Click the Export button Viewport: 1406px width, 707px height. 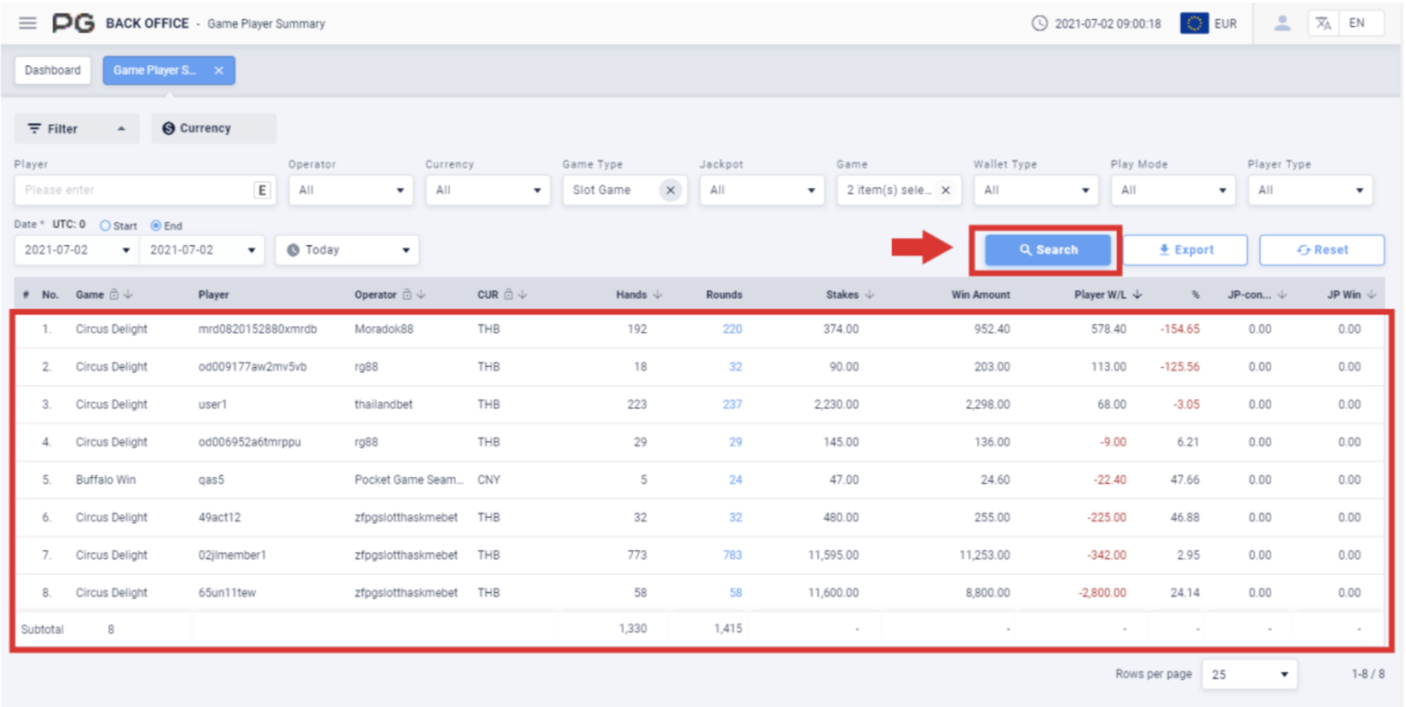(x=1185, y=250)
